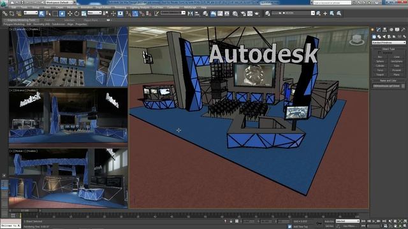Open the Rendered Frame Window icon
The width and height of the screenshot is (408, 229).
pos(250,13)
